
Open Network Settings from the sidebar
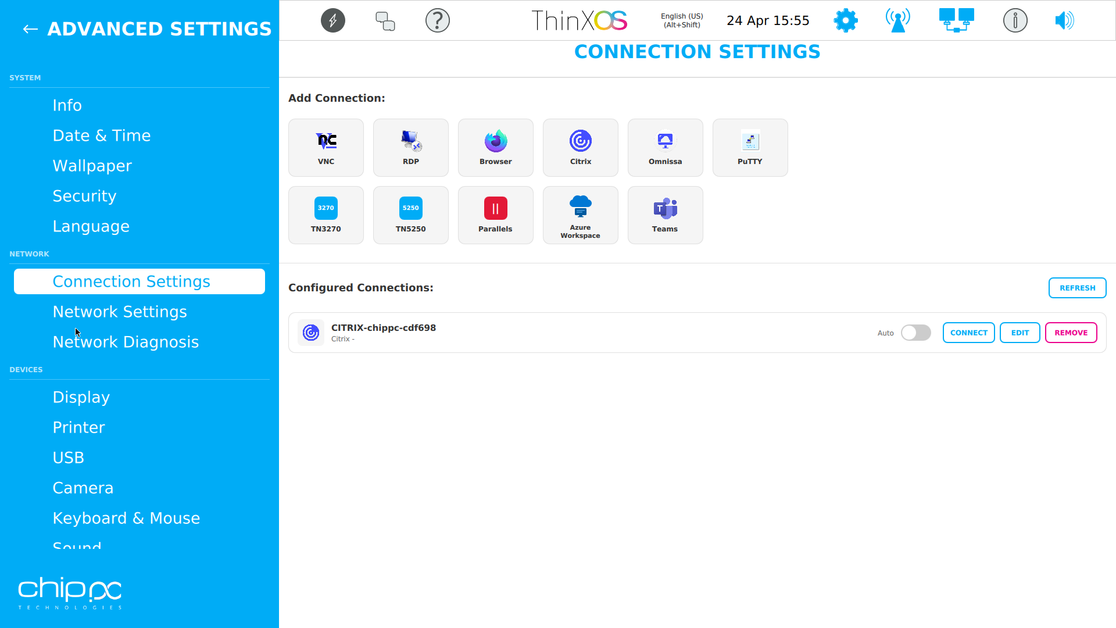coord(120,312)
